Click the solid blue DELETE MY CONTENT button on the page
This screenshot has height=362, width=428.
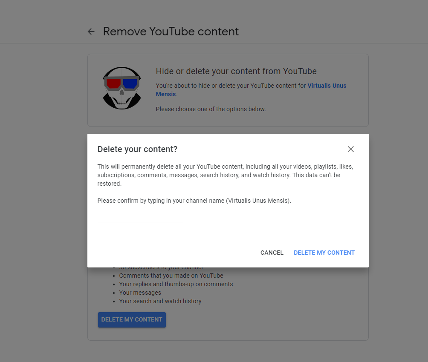132,320
